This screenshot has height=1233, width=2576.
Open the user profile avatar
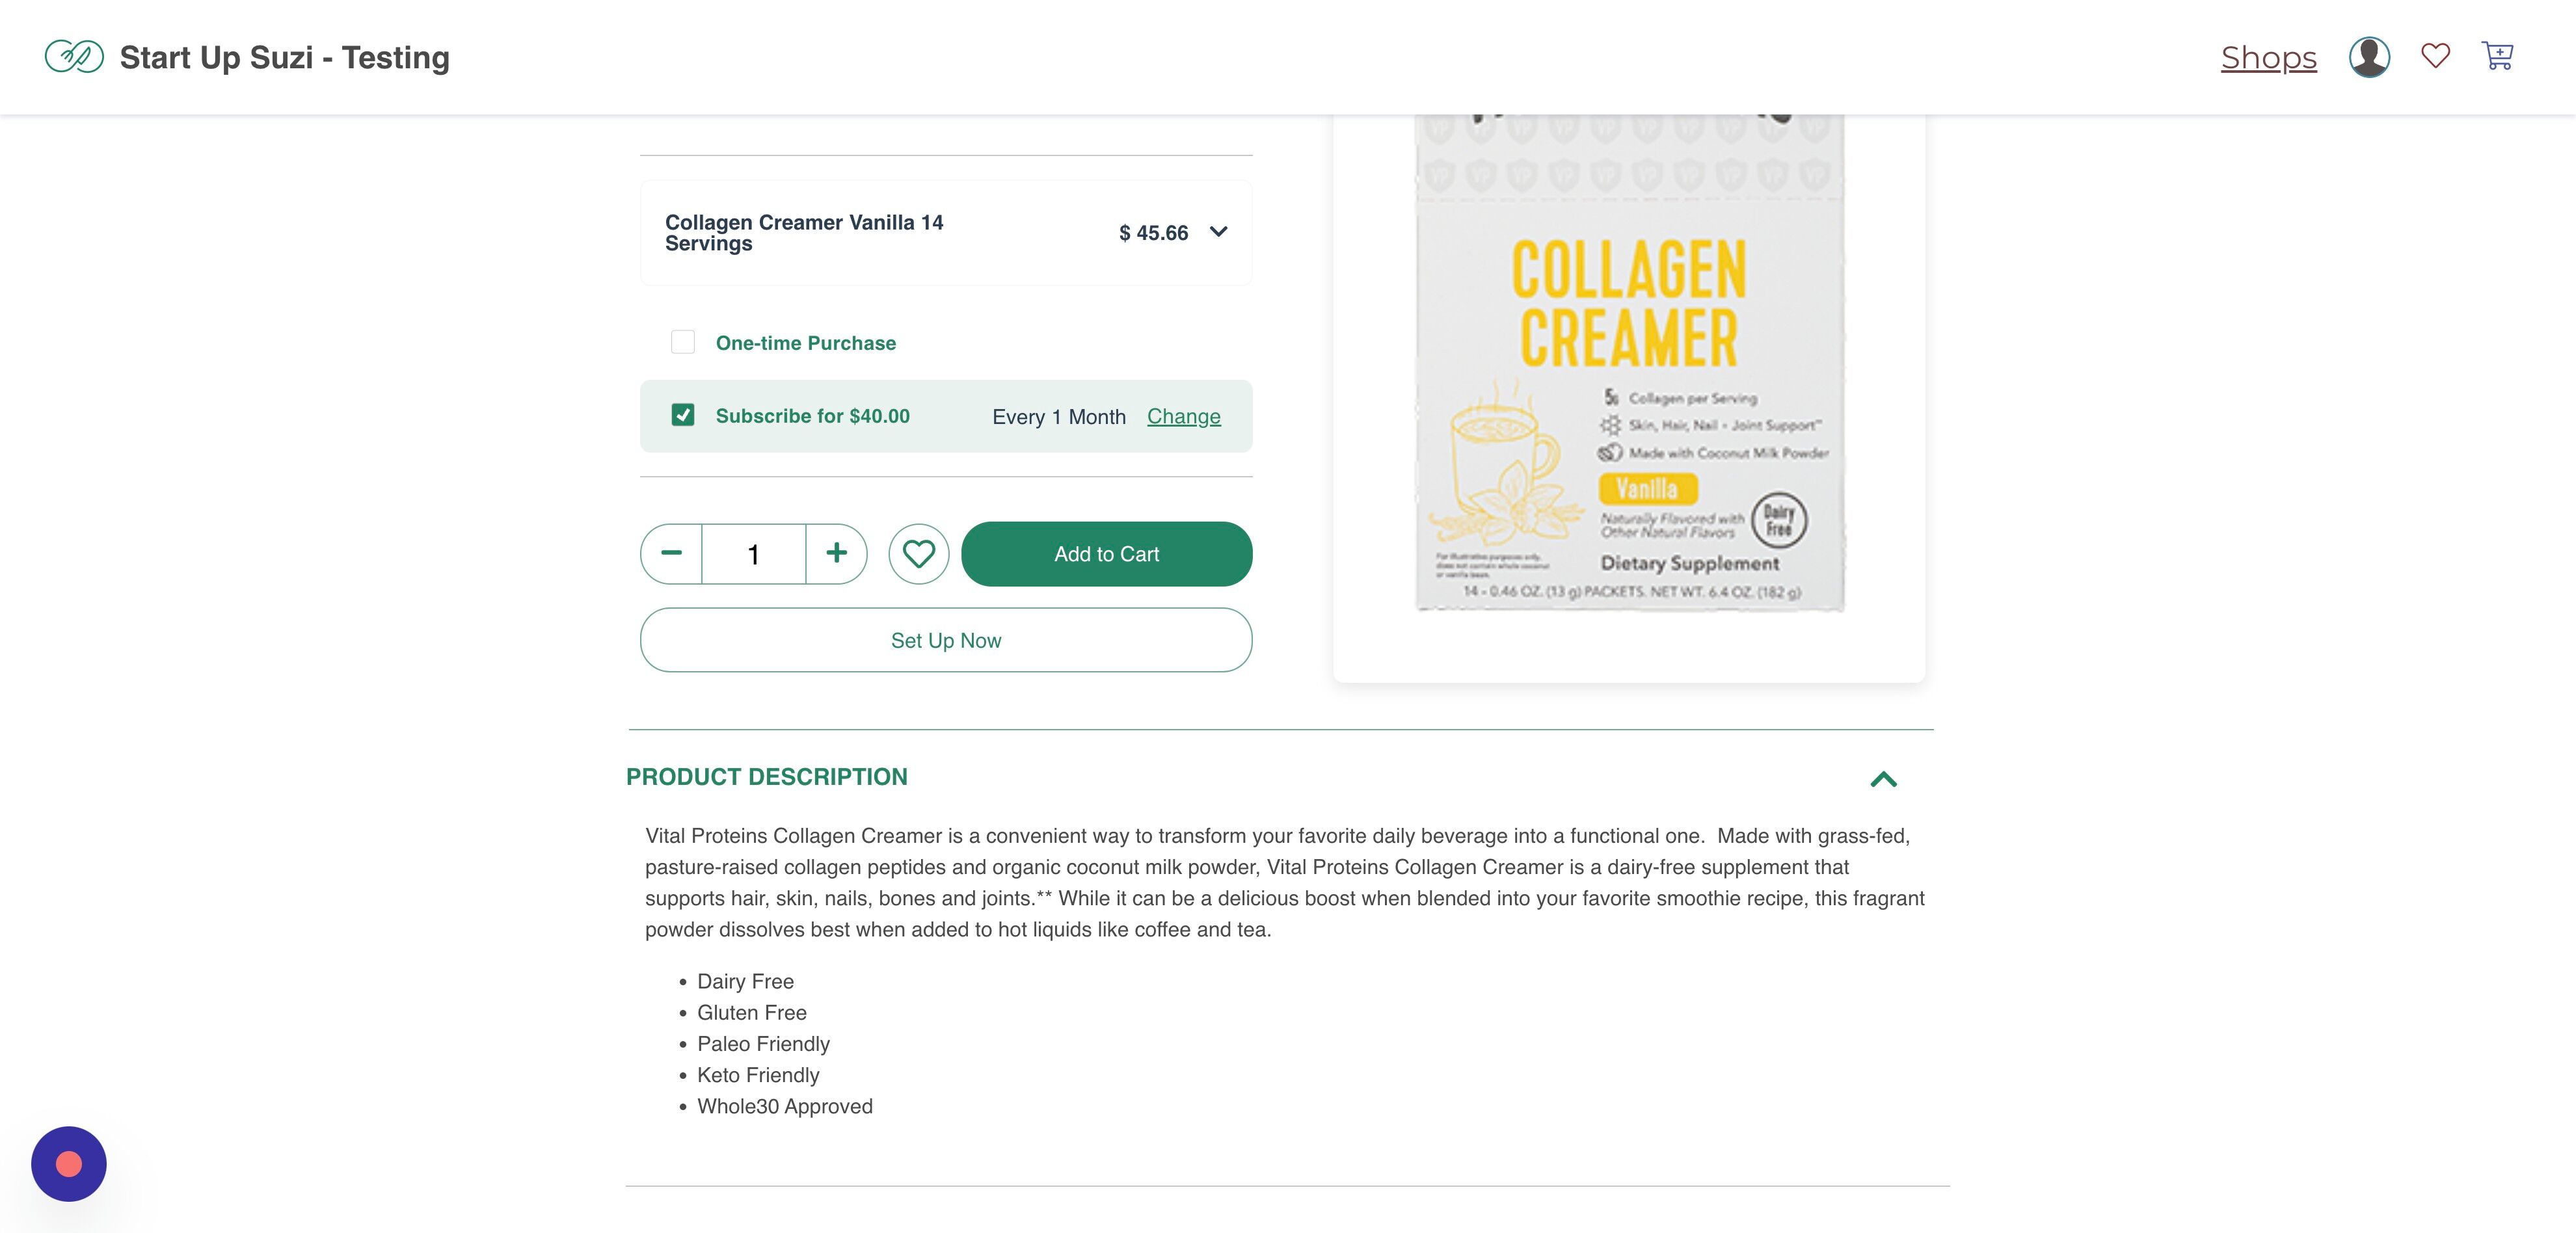tap(2369, 57)
